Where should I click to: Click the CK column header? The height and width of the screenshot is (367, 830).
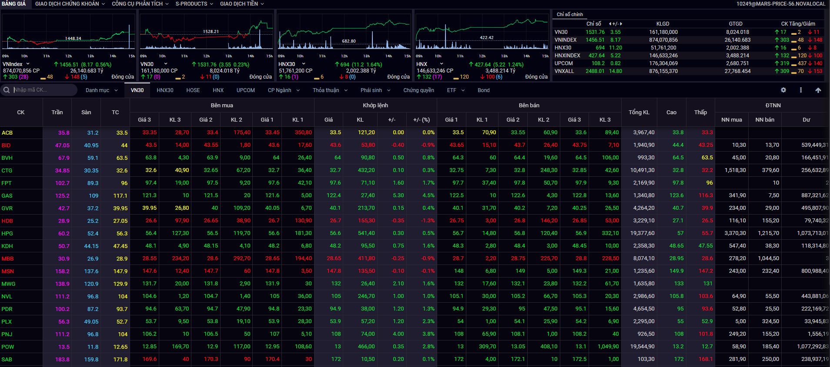point(21,112)
